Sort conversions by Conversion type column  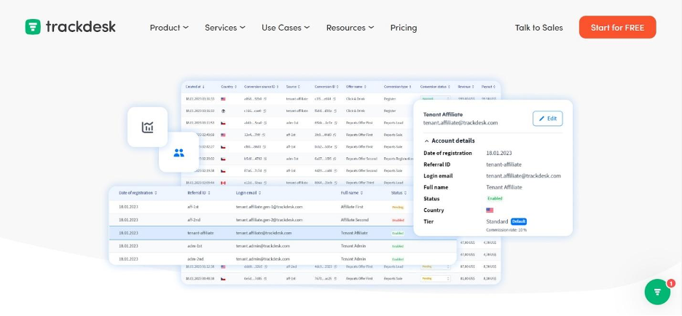398,87
